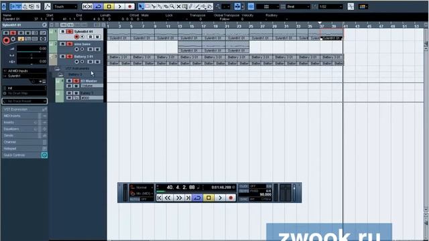Select the Split scissors tool
429x241 pixels.
[x=154, y=7]
